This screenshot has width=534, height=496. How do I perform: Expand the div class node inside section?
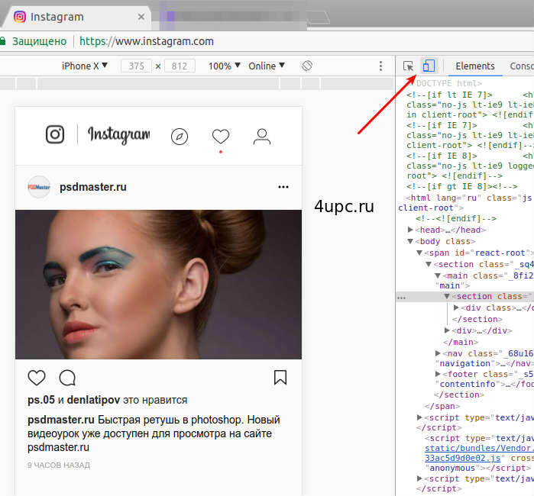point(456,308)
